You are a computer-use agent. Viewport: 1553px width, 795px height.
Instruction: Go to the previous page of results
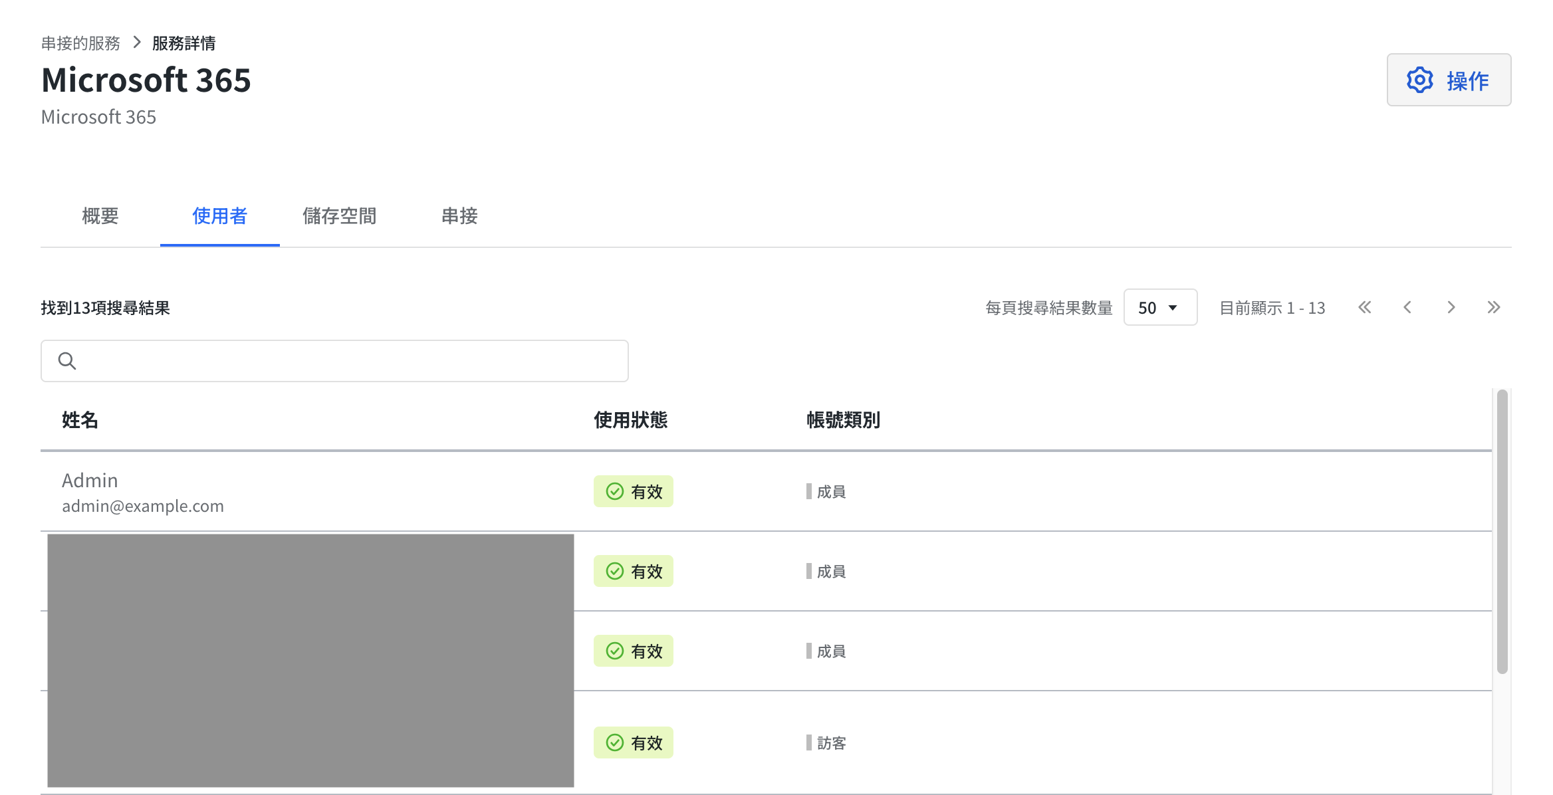(1407, 307)
